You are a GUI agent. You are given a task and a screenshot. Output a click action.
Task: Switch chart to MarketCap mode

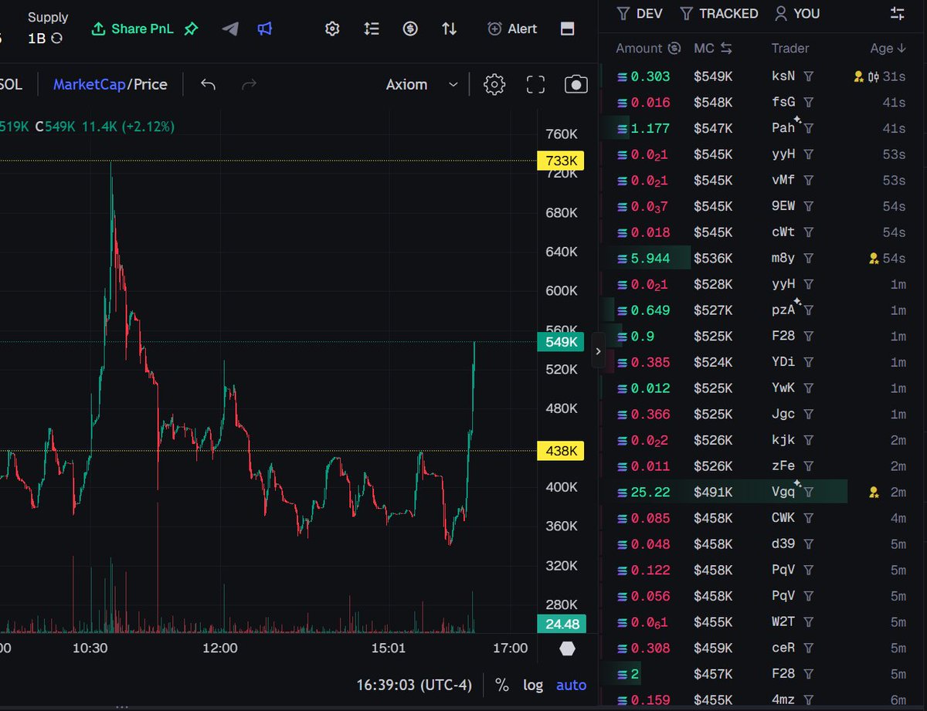pyautogui.click(x=89, y=84)
